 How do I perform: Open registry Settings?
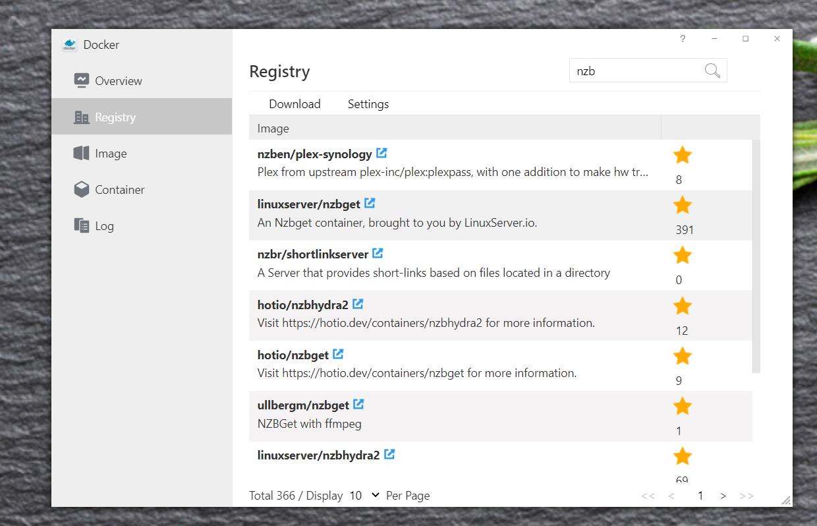368,104
